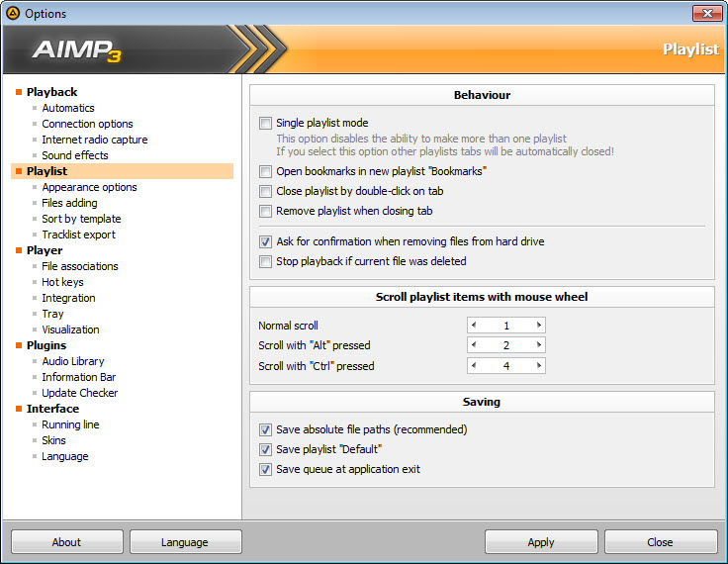The height and width of the screenshot is (564, 728).
Task: Open the Playback category in the tree
Action: [52, 92]
